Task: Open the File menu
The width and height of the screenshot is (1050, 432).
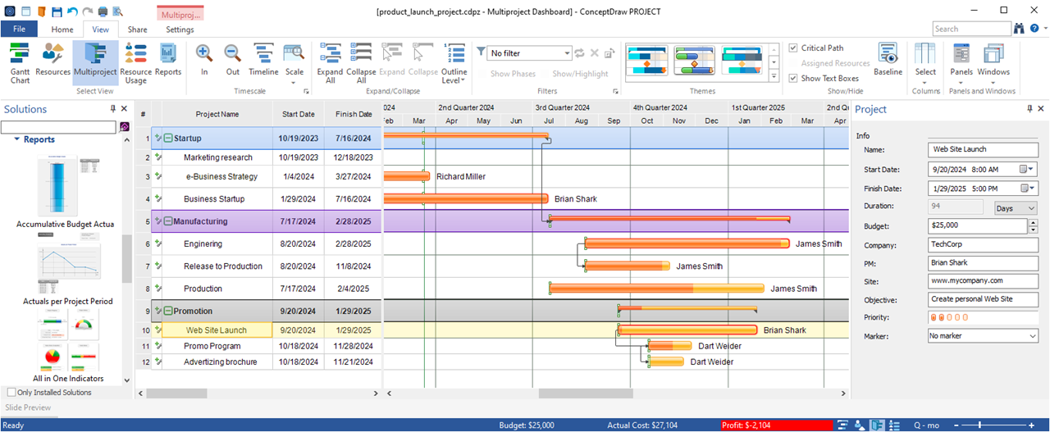Action: [19, 30]
